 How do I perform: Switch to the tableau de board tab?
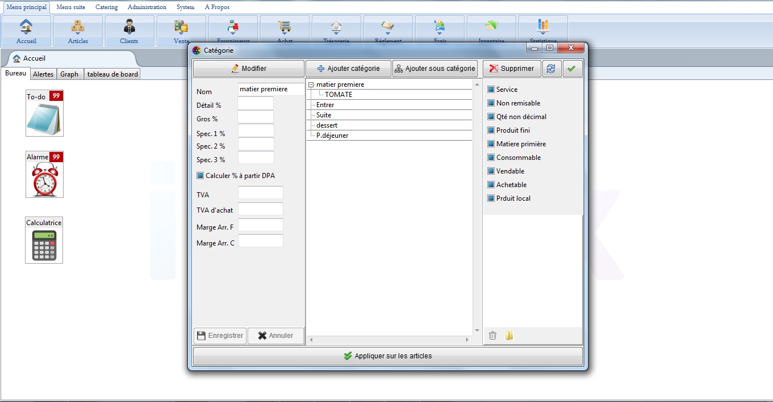coord(112,74)
